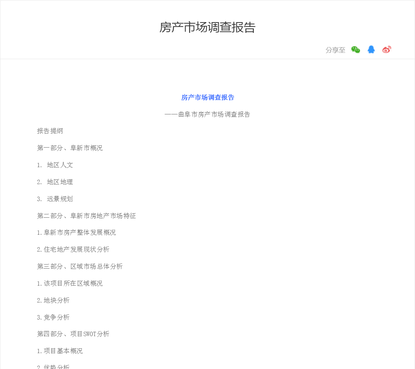The image size is (415, 369).
Task: Click the item 2.地块分析
Action: (x=53, y=300)
